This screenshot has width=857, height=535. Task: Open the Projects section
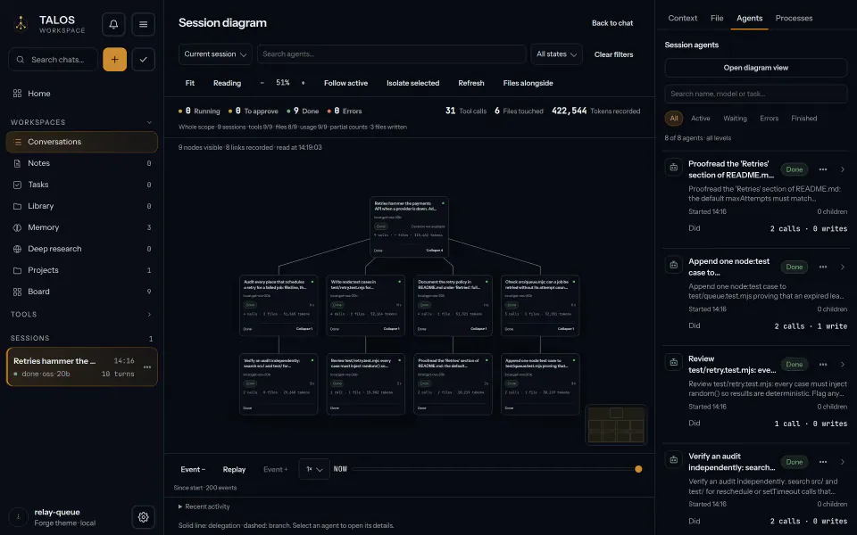pyautogui.click(x=82, y=270)
